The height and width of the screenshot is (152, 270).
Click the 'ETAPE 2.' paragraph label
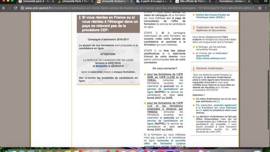click(151, 33)
